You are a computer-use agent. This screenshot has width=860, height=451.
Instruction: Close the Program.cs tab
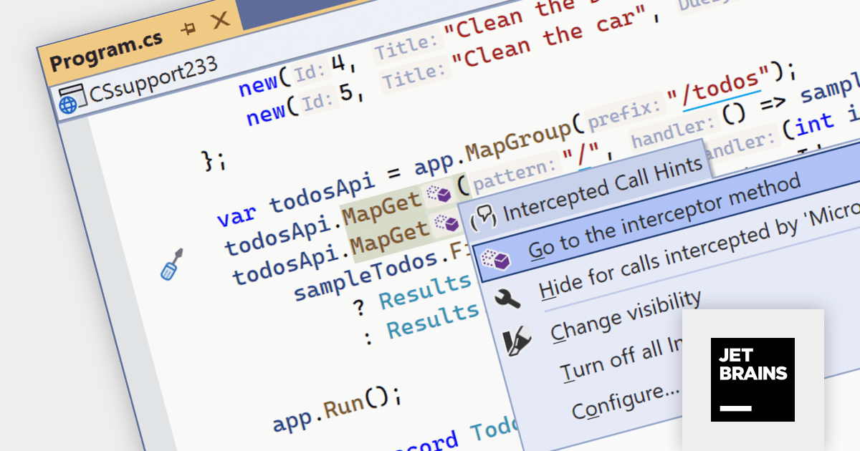click(x=221, y=20)
